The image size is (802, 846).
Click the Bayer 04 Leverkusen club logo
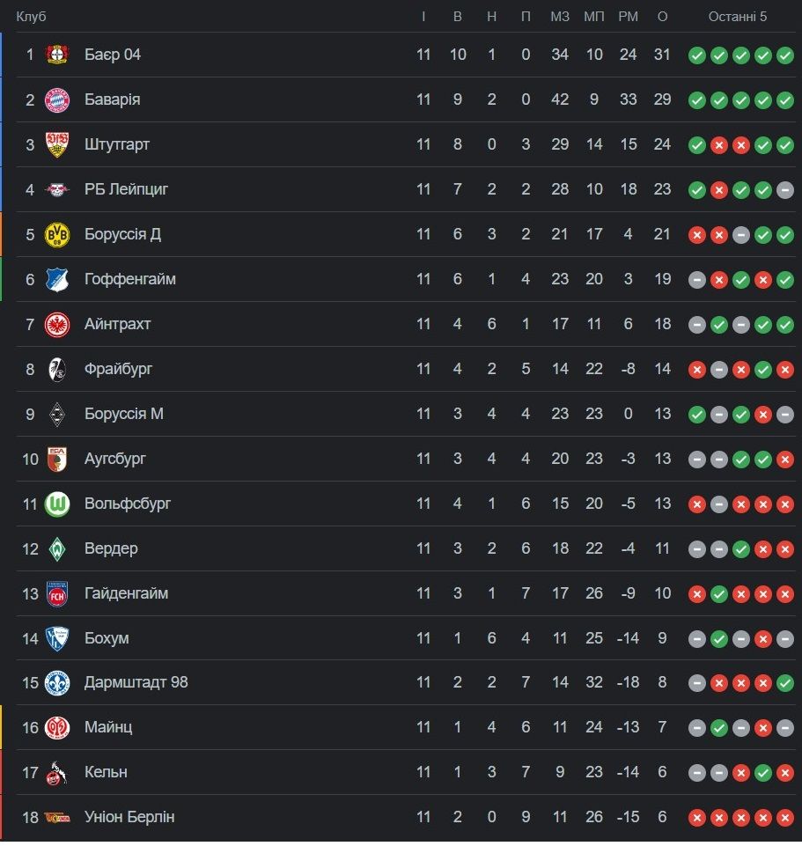57,55
